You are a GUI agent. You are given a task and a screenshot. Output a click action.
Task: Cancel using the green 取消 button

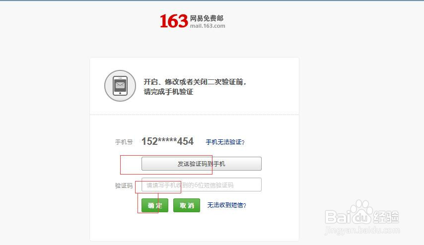187,205
